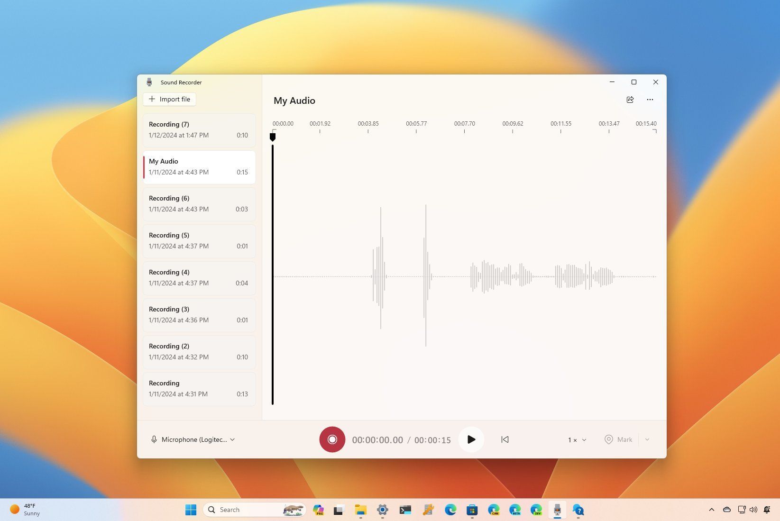The image size is (780, 521).
Task: Click the Import file plus icon
Action: (152, 99)
